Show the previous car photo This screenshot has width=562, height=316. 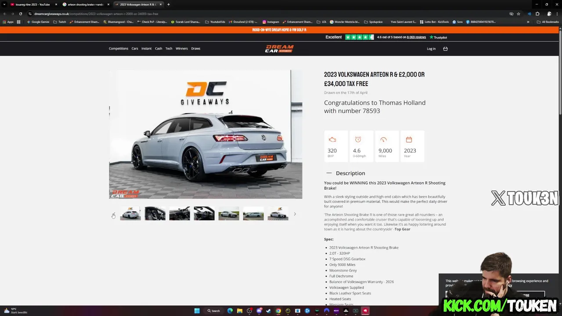[x=113, y=214]
